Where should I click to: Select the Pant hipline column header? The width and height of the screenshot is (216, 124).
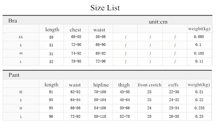point(101,85)
